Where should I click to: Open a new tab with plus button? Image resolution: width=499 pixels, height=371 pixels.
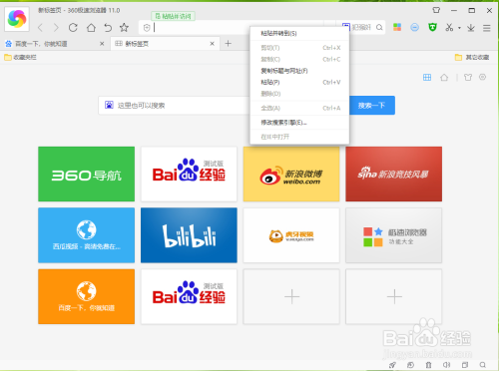228,43
